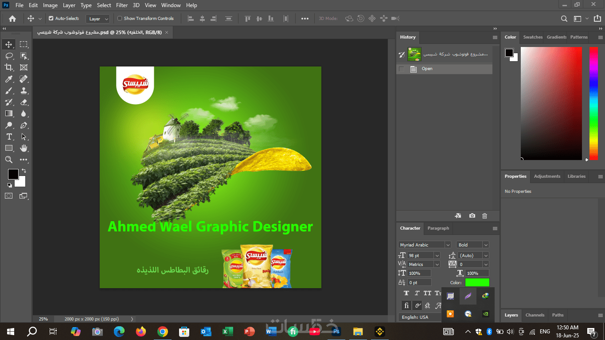The width and height of the screenshot is (605, 340).
Task: Select the Lasso tool
Action: pos(8,56)
